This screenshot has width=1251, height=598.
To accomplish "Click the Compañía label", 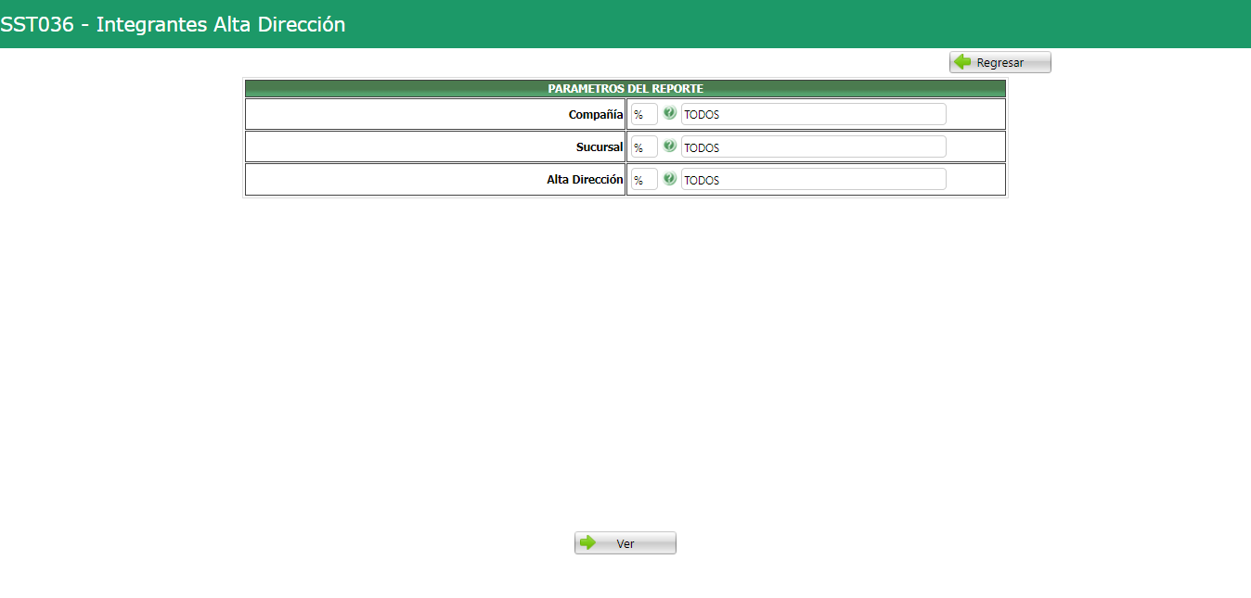I will [x=596, y=115].
